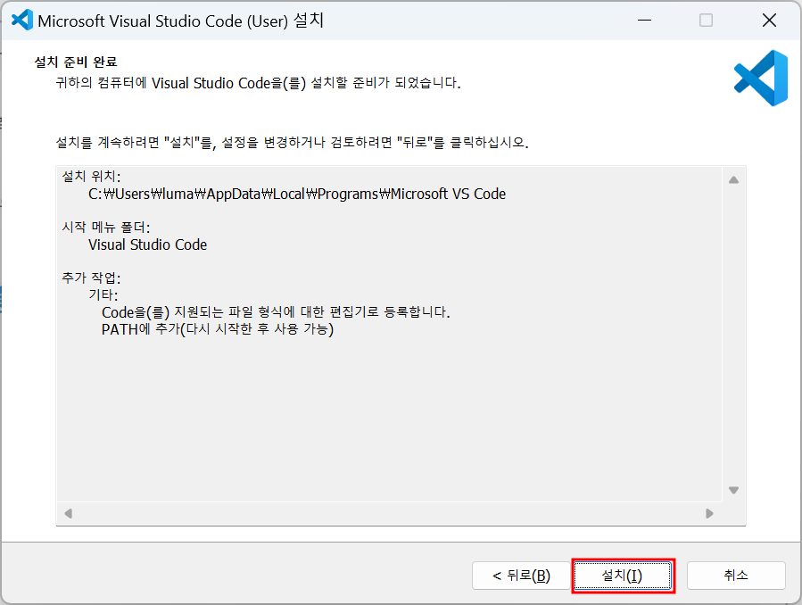Click the summary box scroll down arrow
802x605 pixels.
733,490
